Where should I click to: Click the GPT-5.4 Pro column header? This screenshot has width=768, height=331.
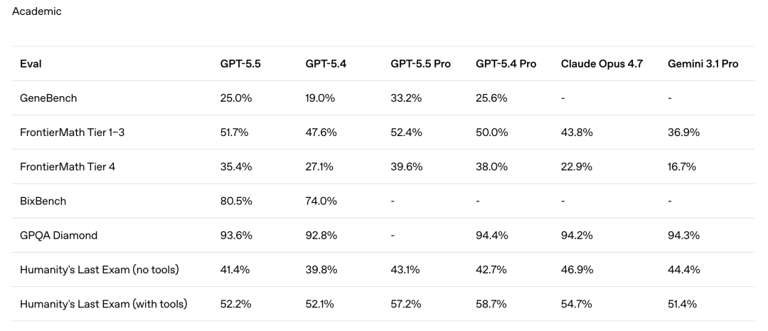click(x=506, y=64)
